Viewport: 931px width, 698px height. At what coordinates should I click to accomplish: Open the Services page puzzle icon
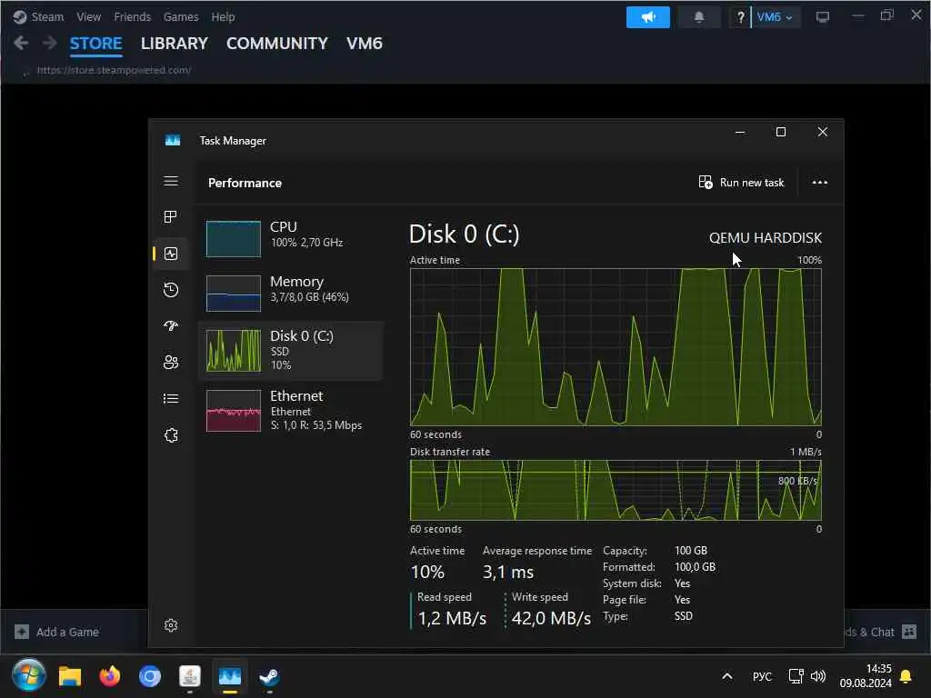(171, 435)
